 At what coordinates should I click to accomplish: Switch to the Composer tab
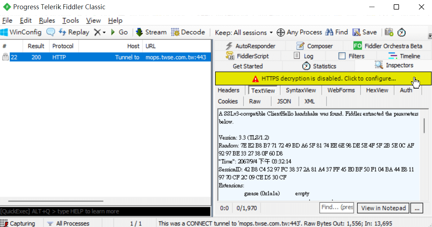tap(315, 46)
